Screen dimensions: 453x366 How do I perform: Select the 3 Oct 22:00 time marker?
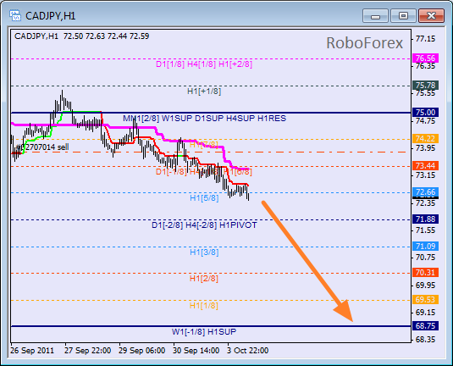pyautogui.click(x=247, y=351)
